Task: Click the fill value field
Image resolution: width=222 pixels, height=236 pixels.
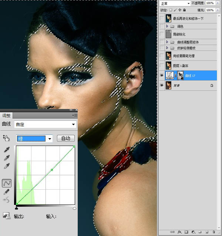Action: (x=210, y=10)
